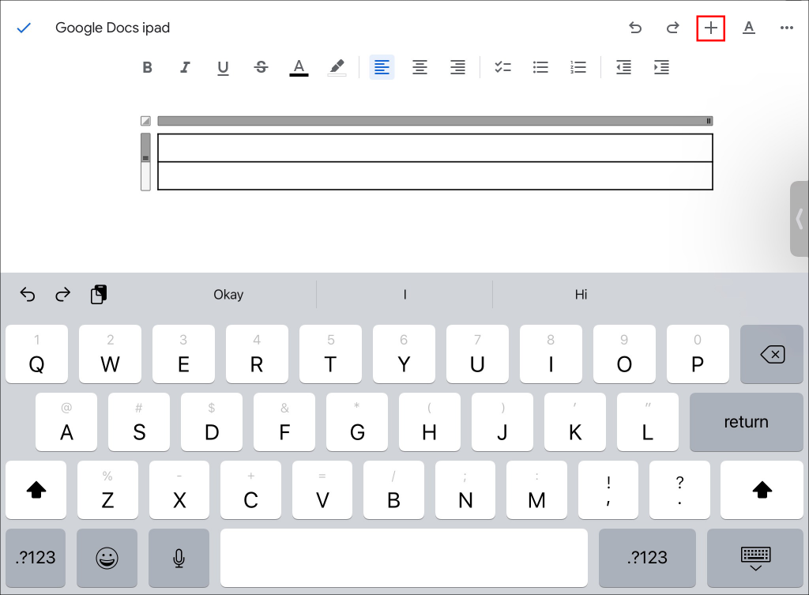Viewport: 809px width, 595px height.
Task: Open the text color picker
Action: pos(299,67)
